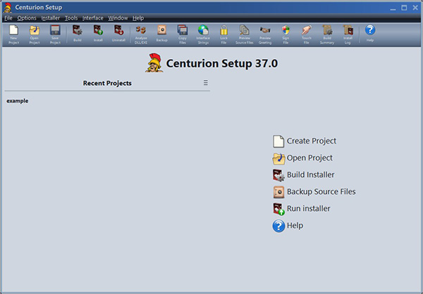
Task: Click the Create Project link
Action: tap(305, 141)
